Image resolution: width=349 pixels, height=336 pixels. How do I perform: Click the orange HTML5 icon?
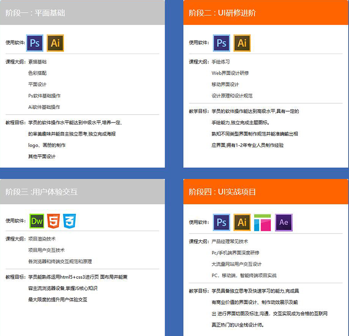point(53,221)
